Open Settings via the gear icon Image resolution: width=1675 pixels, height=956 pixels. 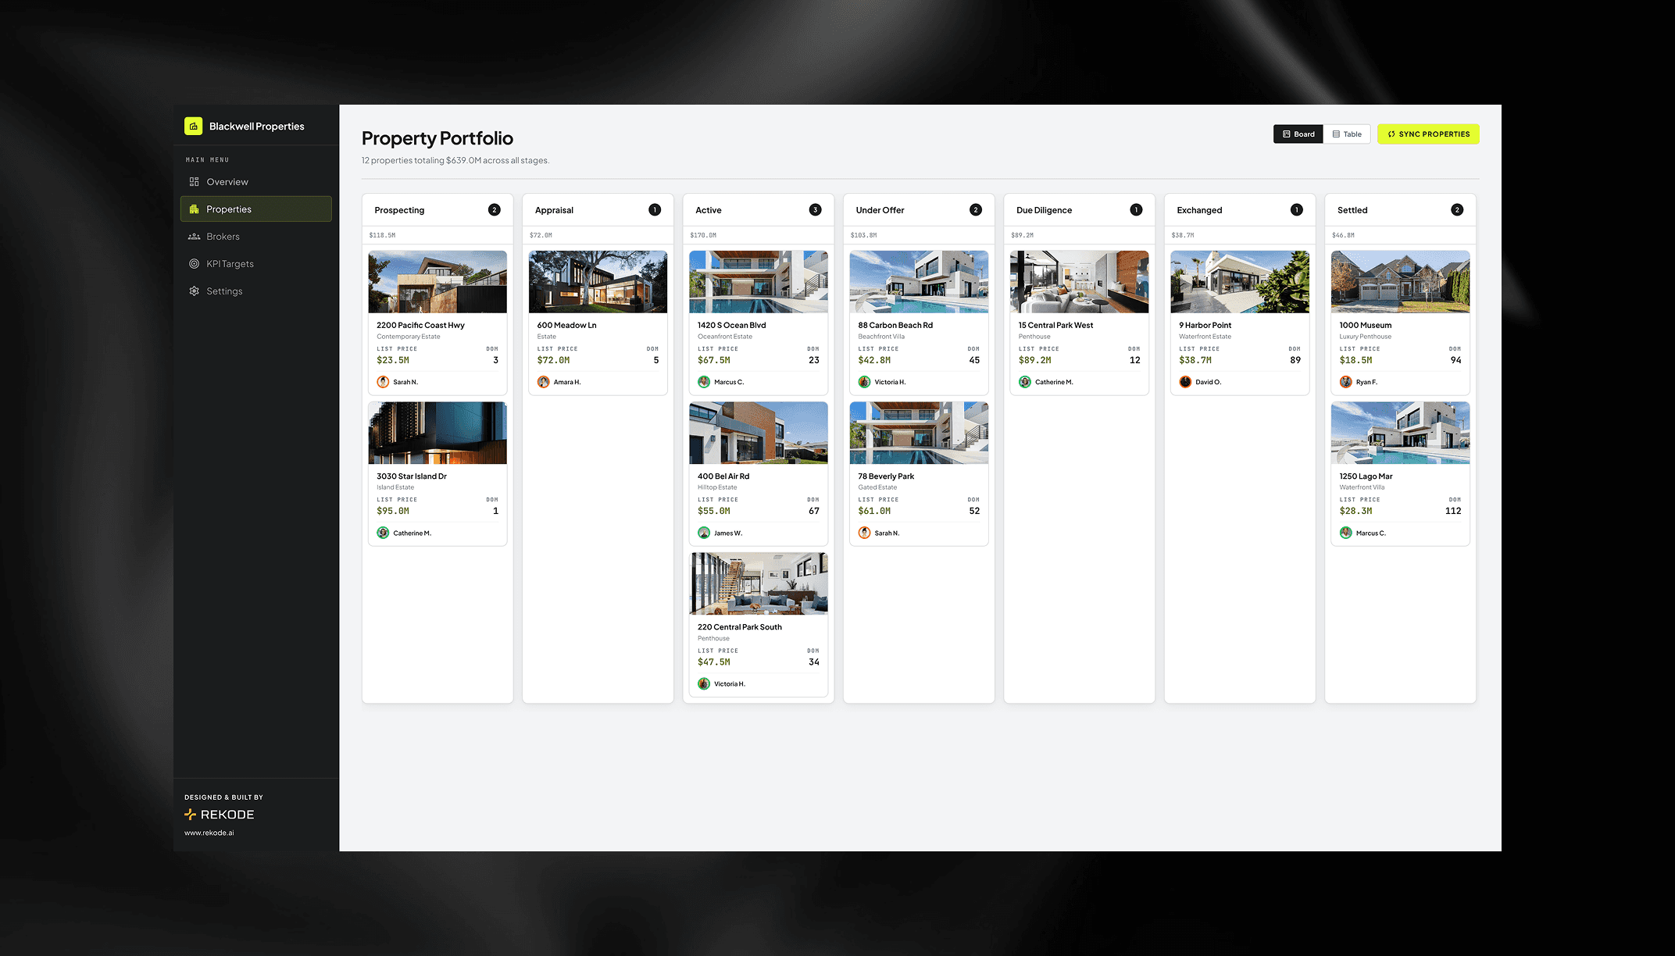(x=194, y=291)
